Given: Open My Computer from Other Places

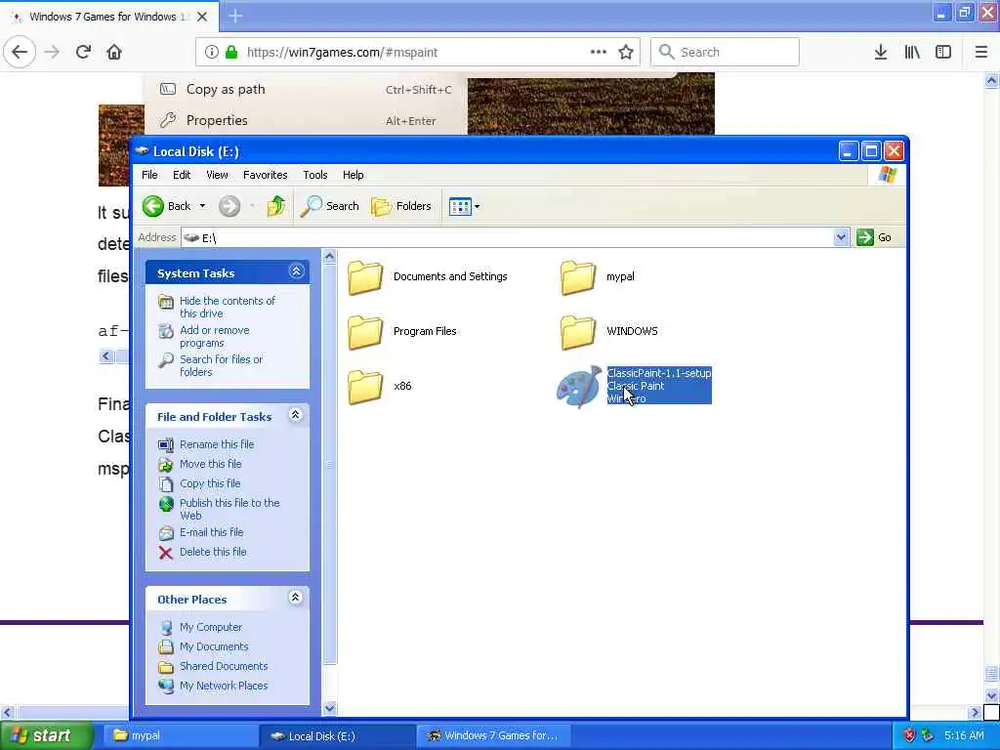Looking at the screenshot, I should pyautogui.click(x=211, y=627).
